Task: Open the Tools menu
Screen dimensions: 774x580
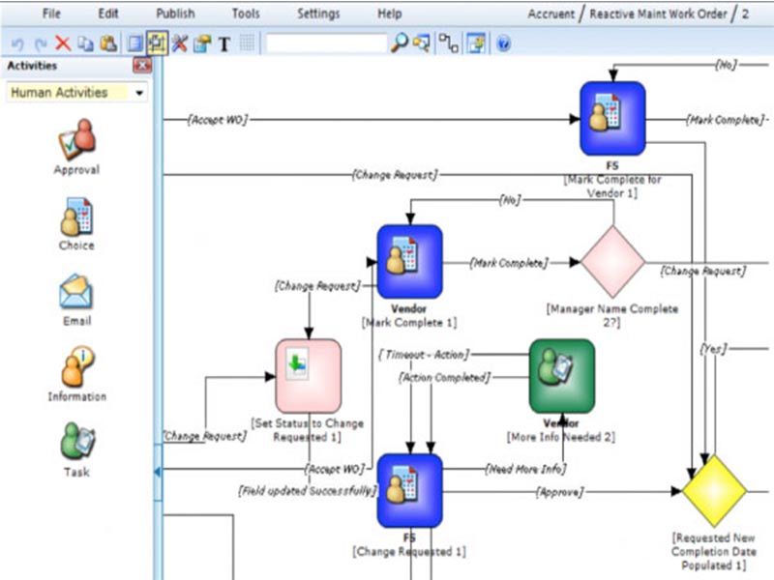Action: (246, 14)
